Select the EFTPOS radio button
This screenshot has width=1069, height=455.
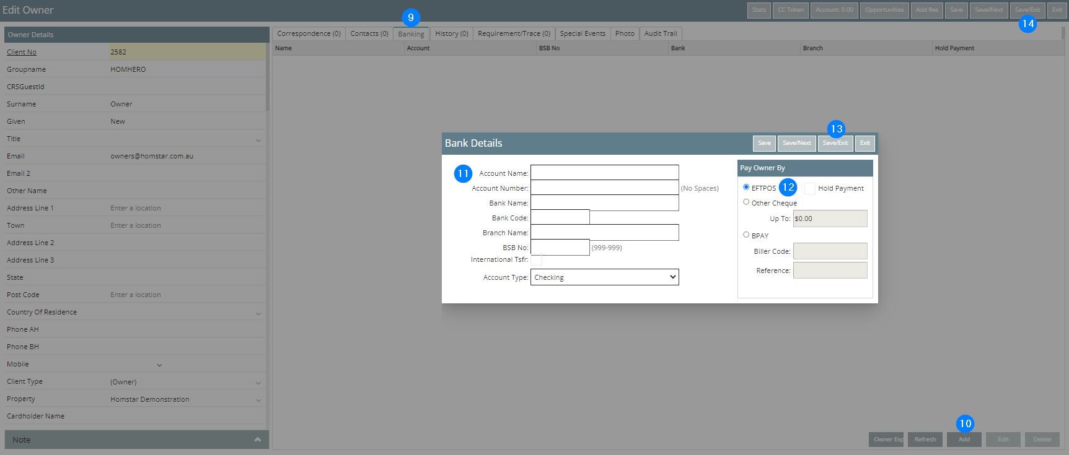746,187
